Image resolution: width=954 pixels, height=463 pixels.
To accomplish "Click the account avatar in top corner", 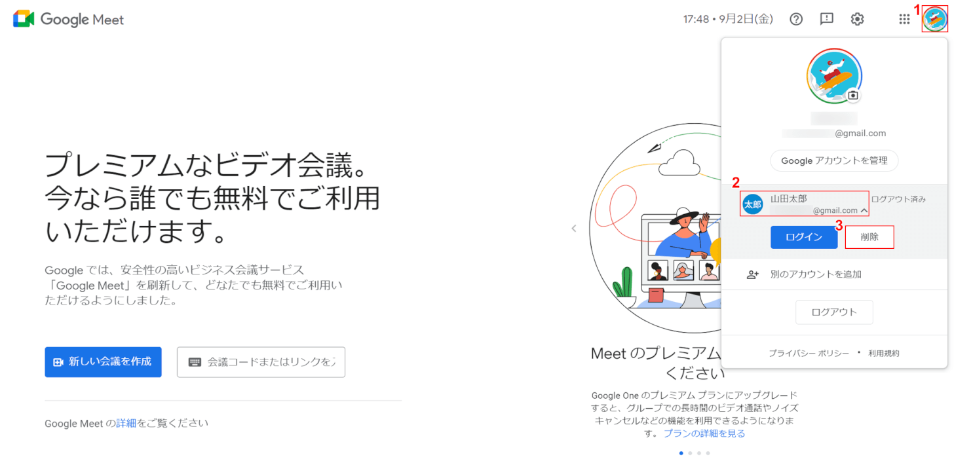I will point(934,19).
